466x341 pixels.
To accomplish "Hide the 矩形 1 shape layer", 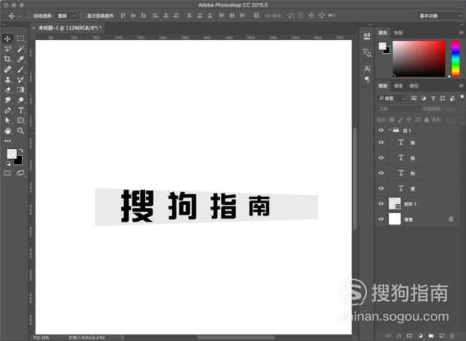I will [381, 203].
